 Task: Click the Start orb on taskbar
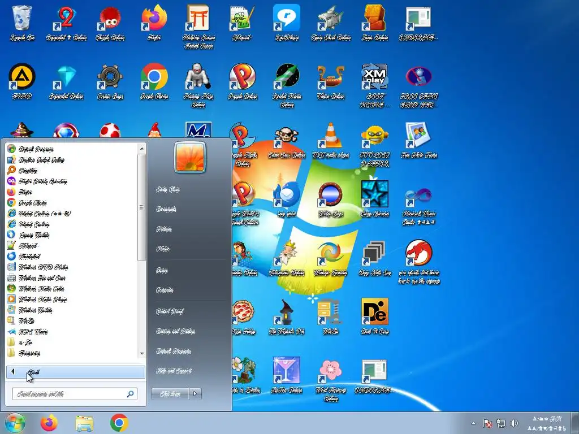15,423
